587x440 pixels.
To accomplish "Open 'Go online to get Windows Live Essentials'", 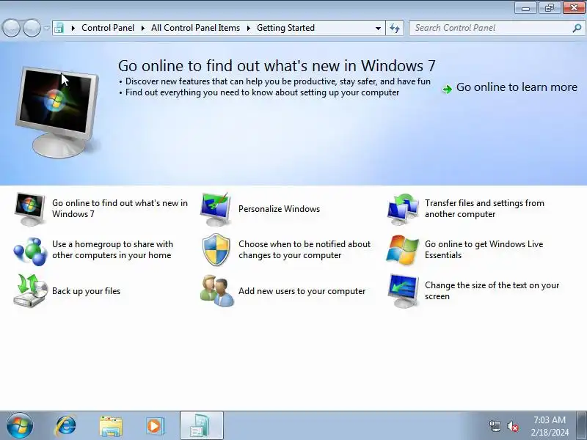I will (484, 249).
